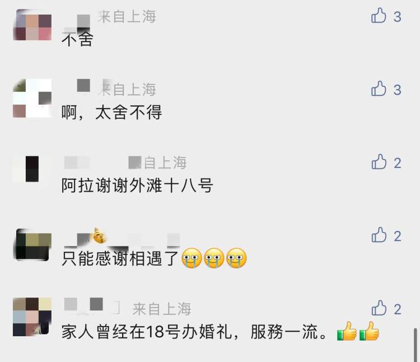The height and width of the screenshot is (362, 420).
Task: Like the comment 阿拉谢谢外滩十八号
Action: coord(379,162)
